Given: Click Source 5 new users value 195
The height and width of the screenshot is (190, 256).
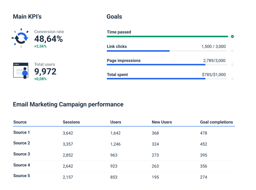Looking at the screenshot, I should 155,177.
